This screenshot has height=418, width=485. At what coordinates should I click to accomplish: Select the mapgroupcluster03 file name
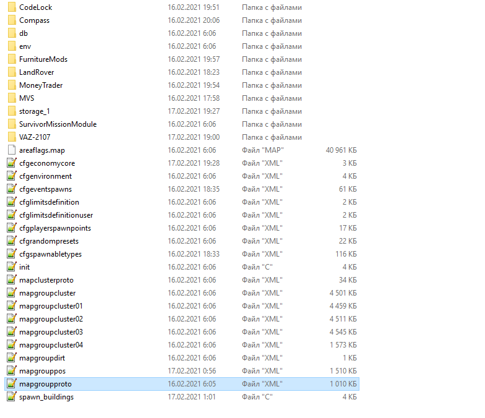pyautogui.click(x=51, y=332)
